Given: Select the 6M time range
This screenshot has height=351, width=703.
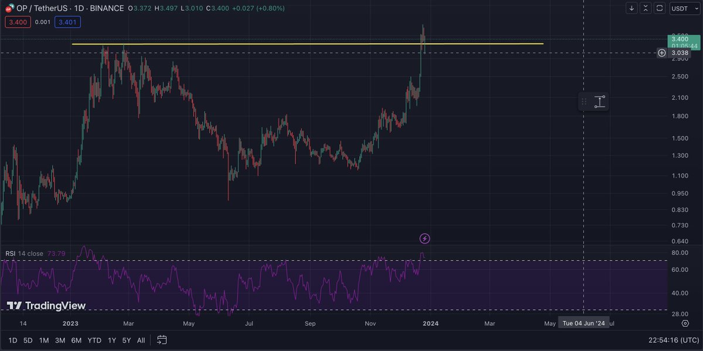Looking at the screenshot, I should (x=76, y=340).
